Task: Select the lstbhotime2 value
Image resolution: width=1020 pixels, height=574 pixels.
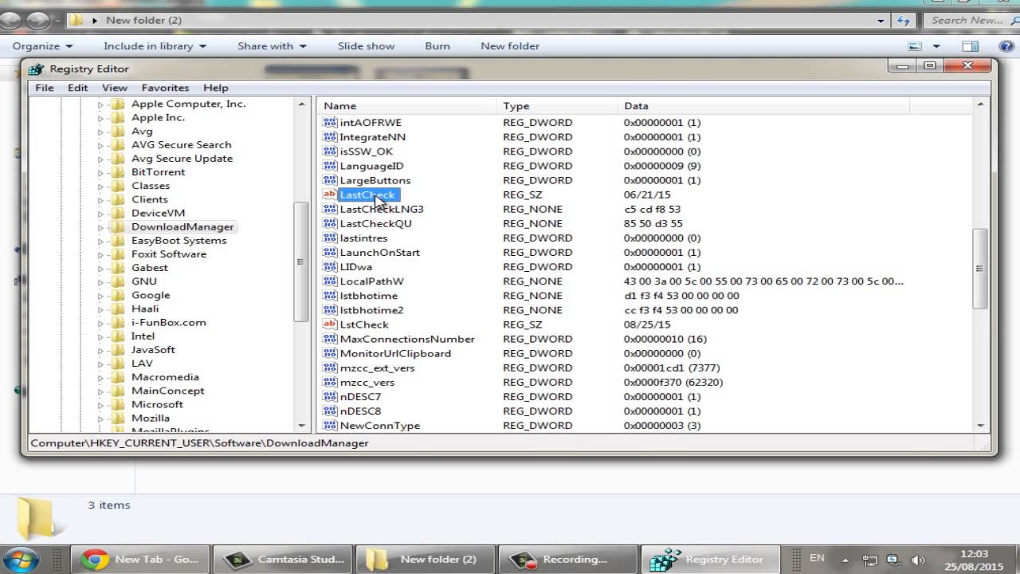Action: tap(371, 310)
